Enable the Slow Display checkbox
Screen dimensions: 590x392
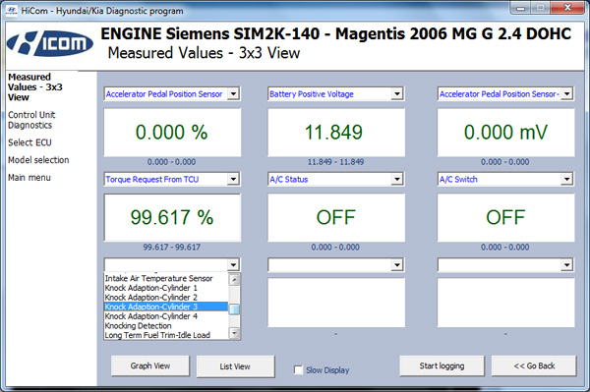click(x=298, y=370)
